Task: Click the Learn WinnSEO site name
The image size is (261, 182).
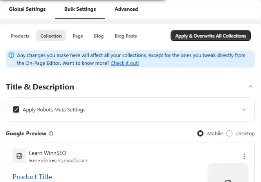Action: 47,153
